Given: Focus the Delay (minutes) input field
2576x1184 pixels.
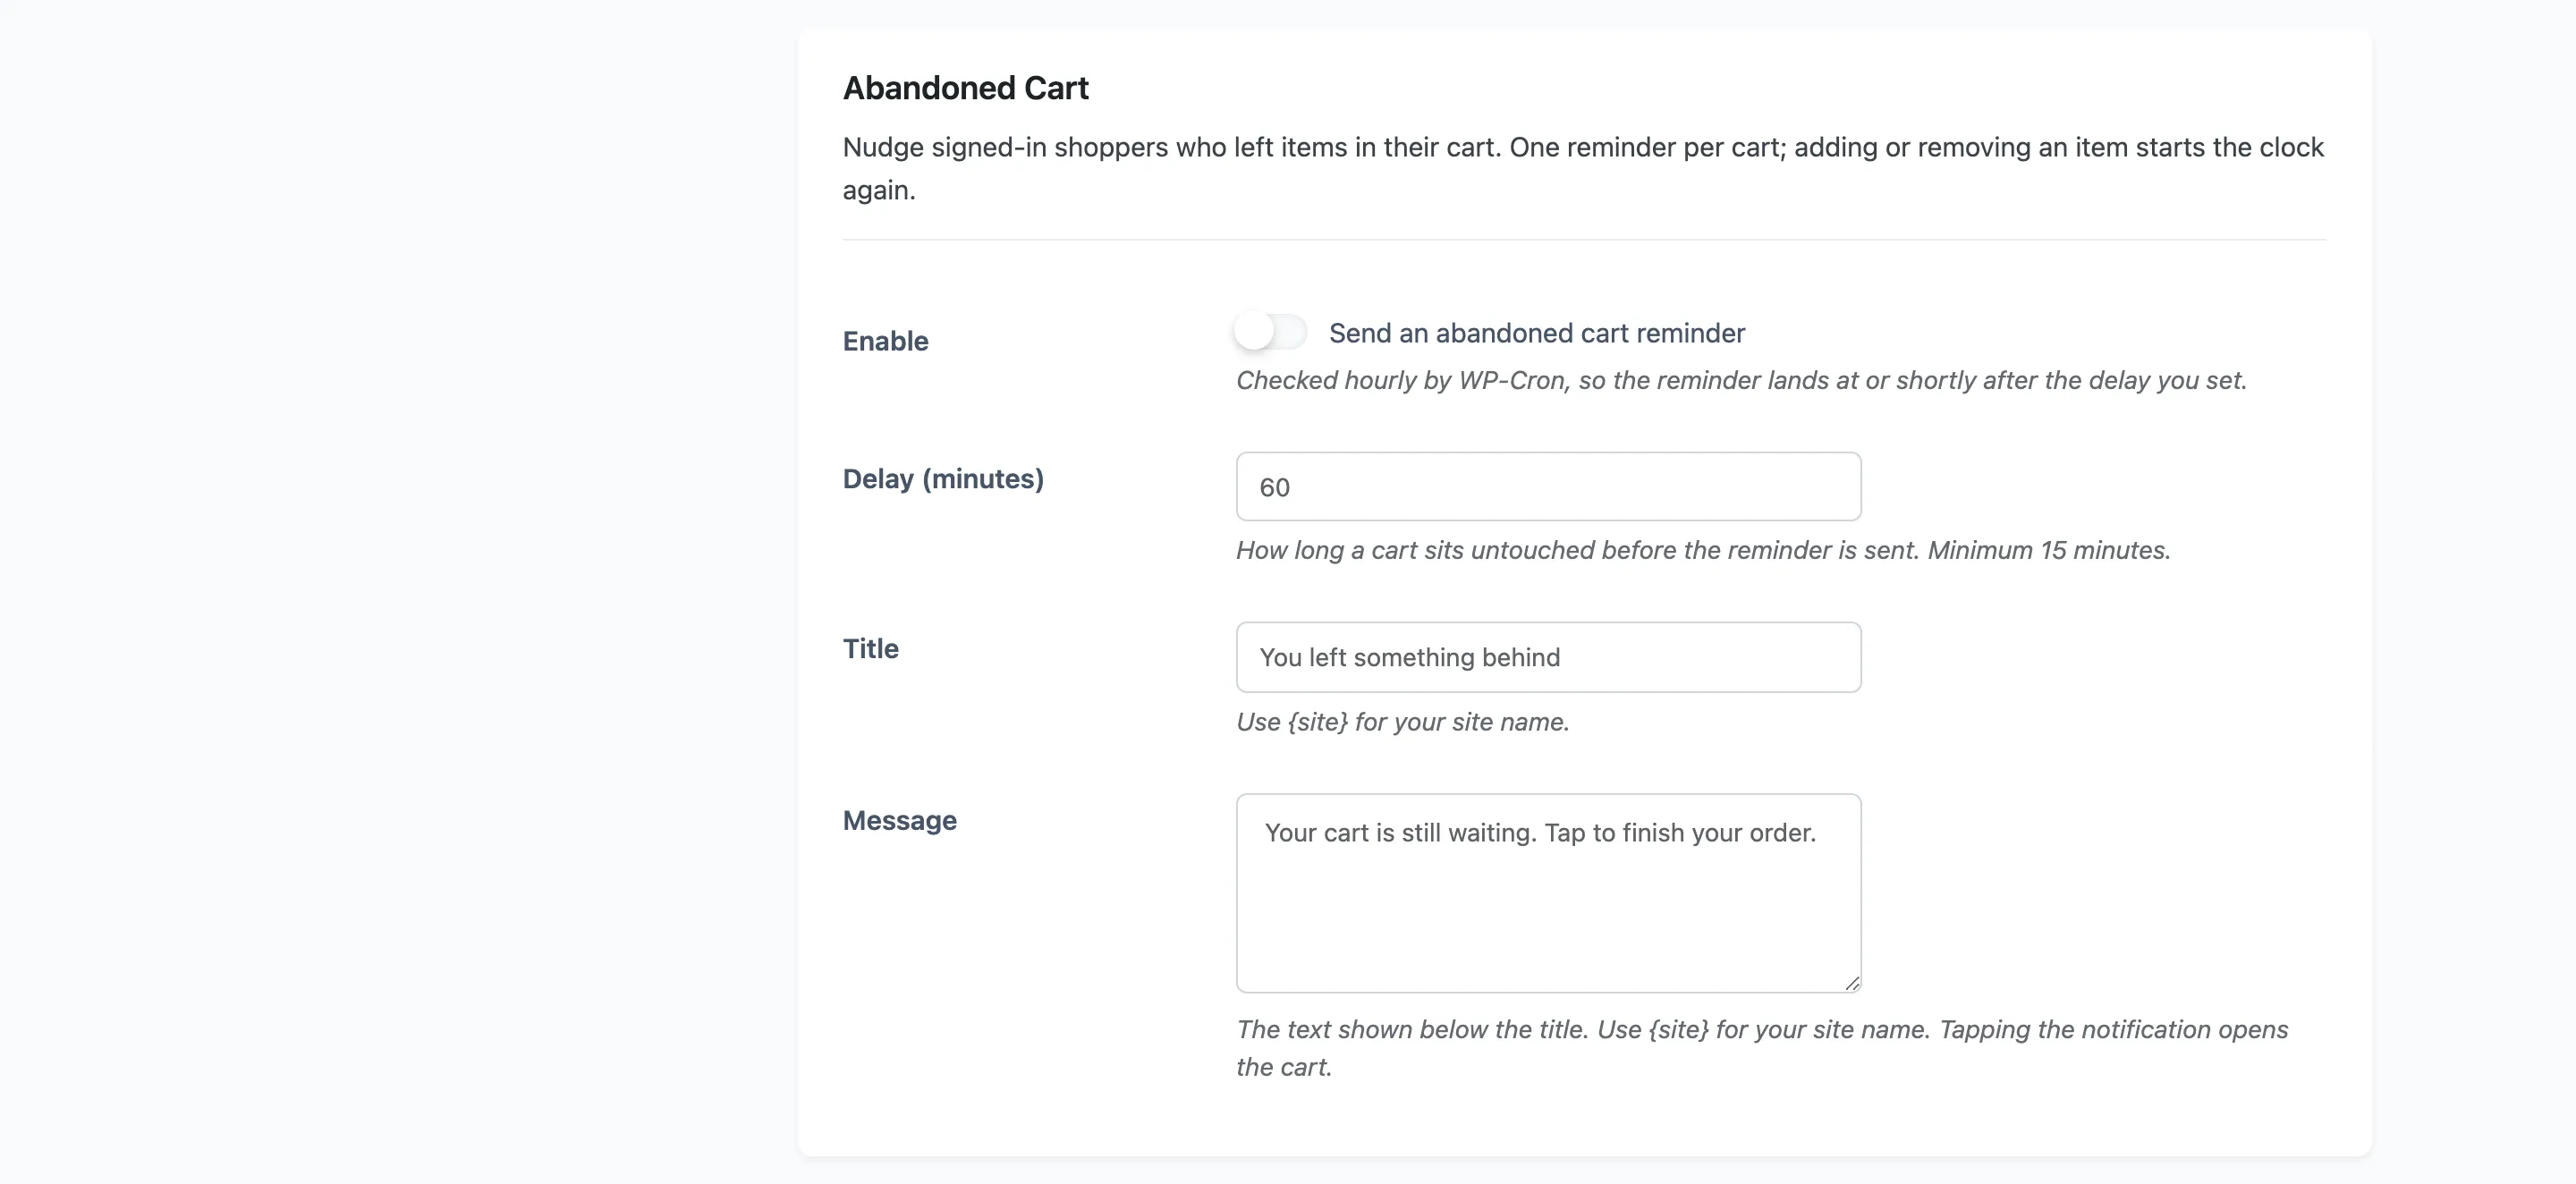Looking at the screenshot, I should pyautogui.click(x=1548, y=487).
